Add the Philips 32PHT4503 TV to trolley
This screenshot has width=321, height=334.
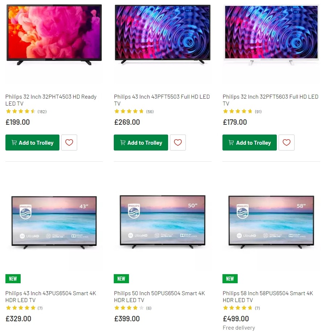pos(32,143)
